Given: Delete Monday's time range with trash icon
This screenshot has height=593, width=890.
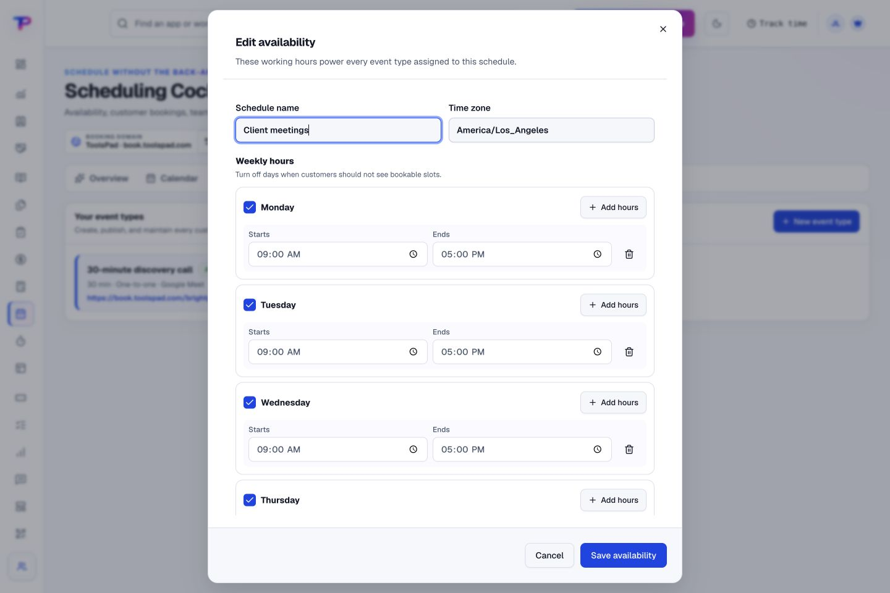Looking at the screenshot, I should [629, 254].
